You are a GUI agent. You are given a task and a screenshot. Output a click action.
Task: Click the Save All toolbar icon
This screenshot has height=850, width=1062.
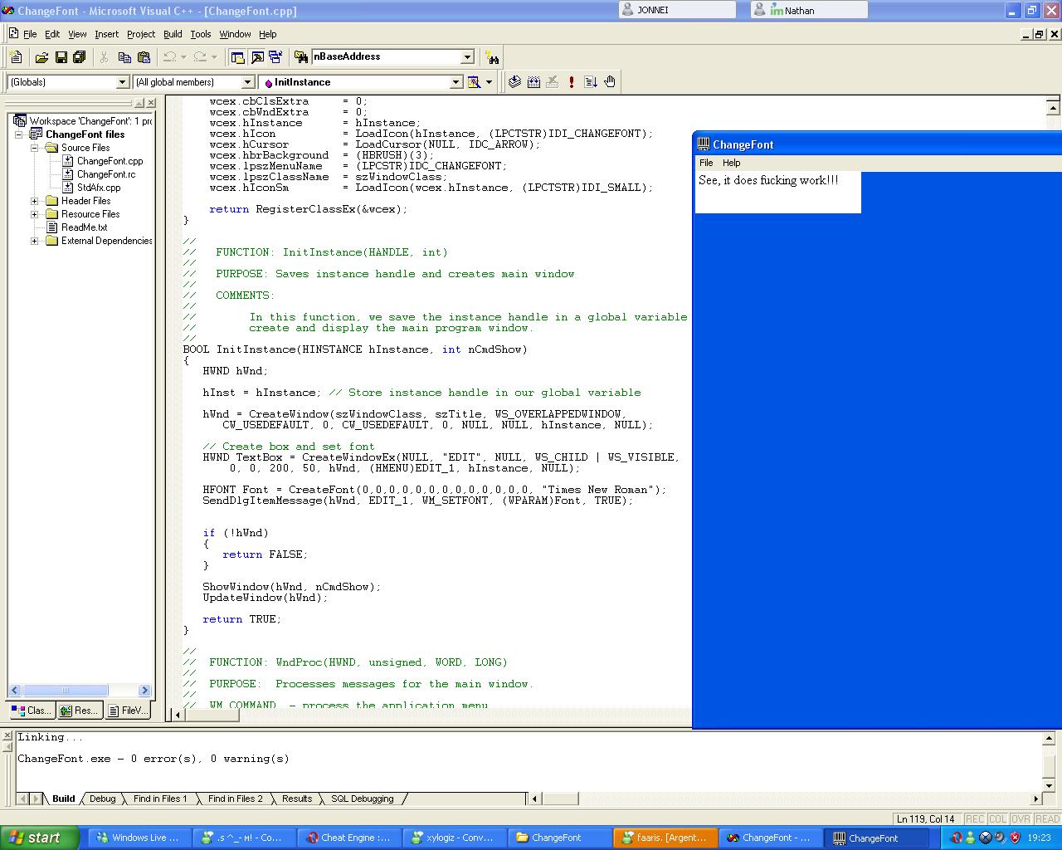point(80,57)
